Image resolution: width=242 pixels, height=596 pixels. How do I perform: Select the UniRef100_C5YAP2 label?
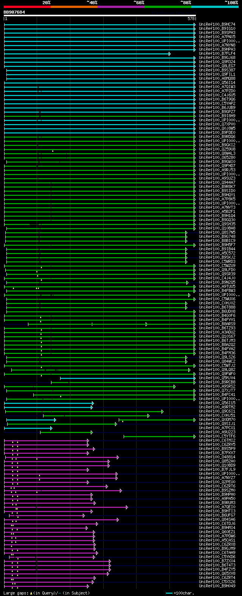click(x=217, y=104)
